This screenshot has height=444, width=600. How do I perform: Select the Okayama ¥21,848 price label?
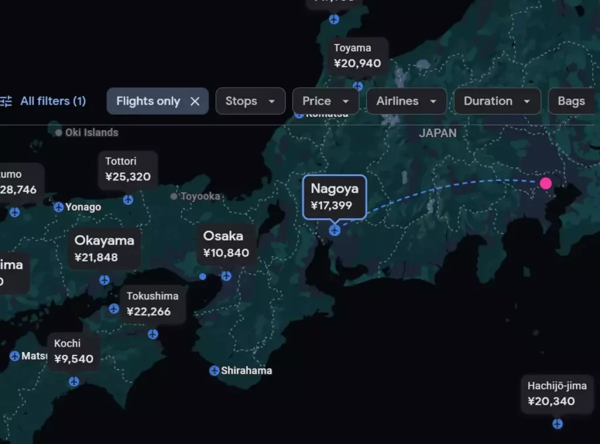[x=104, y=248]
